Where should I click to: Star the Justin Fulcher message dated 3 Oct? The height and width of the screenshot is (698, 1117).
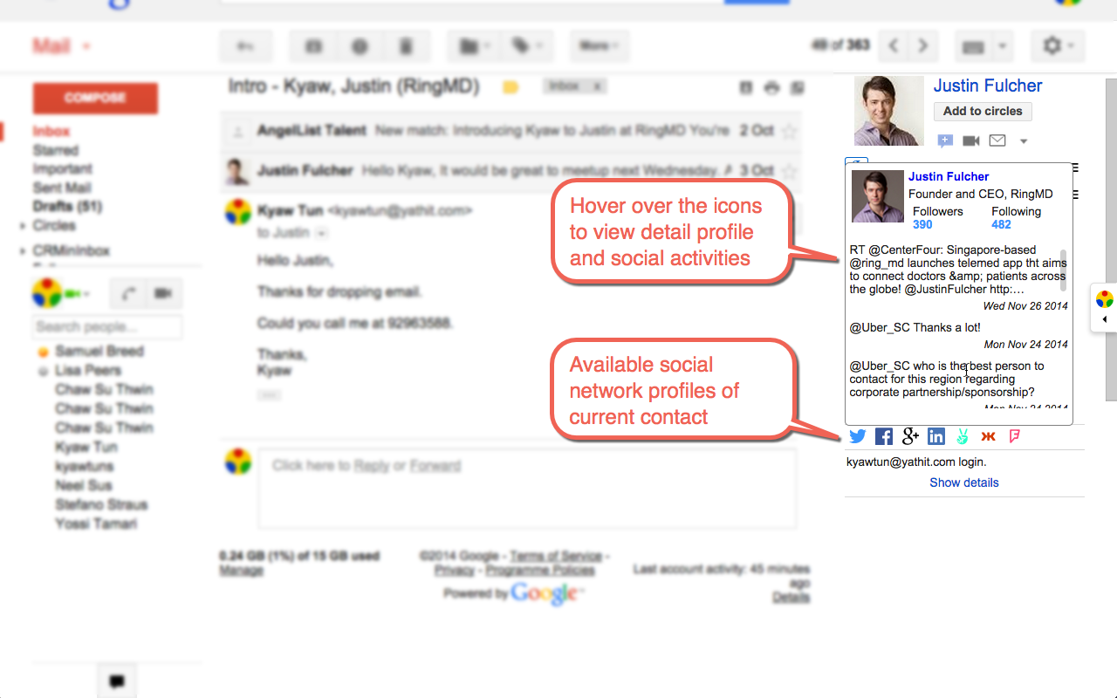pyautogui.click(x=789, y=170)
